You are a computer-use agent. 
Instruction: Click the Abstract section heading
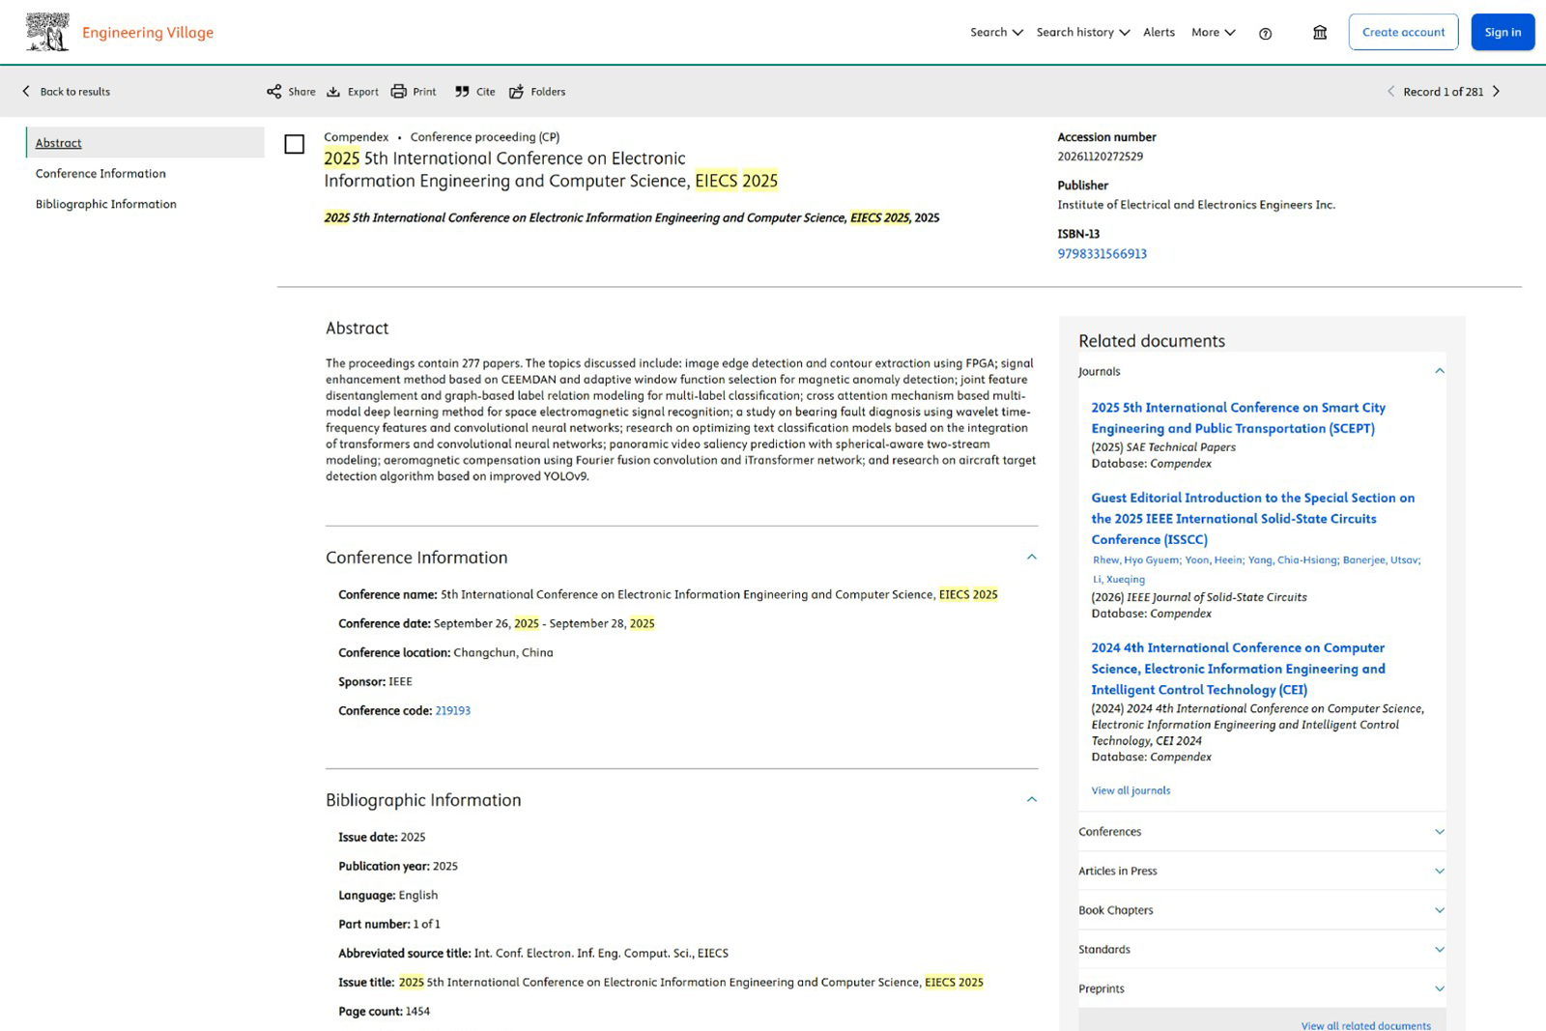[357, 329]
